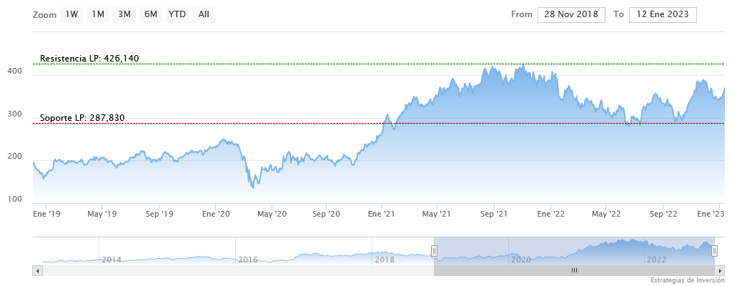Click the scrollbar thumb grip
Image resolution: width=732 pixels, height=286 pixels.
tap(573, 271)
